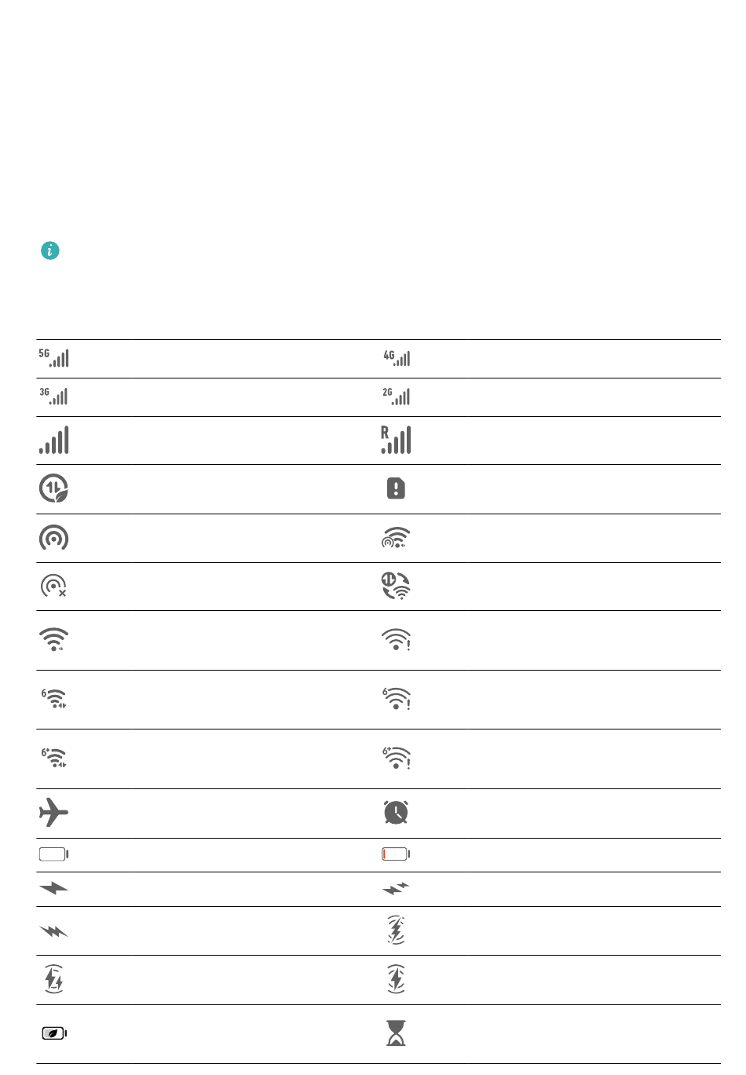Screen dimensions: 746x1075
Task: Click the data saver leaf icon
Action: (x=53, y=488)
